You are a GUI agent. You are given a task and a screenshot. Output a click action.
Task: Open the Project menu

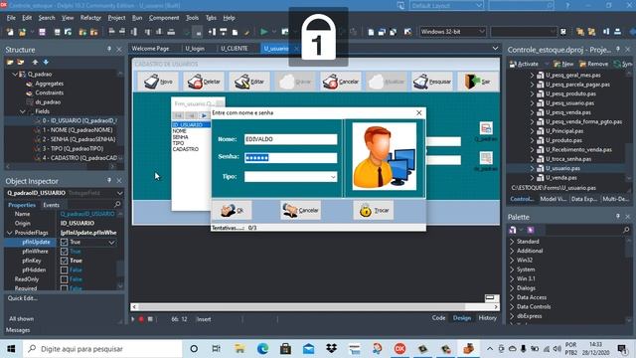(116, 18)
